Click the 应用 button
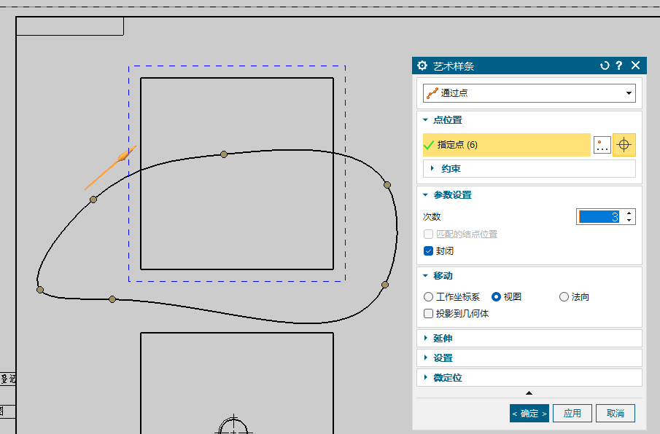 pos(572,413)
